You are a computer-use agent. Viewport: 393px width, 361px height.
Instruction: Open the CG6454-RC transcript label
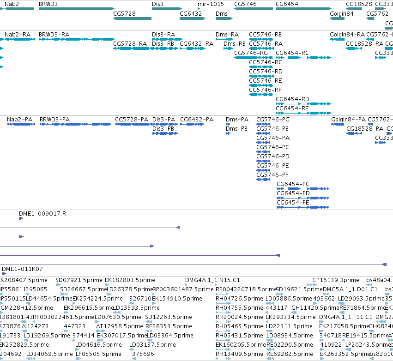pos(292,53)
